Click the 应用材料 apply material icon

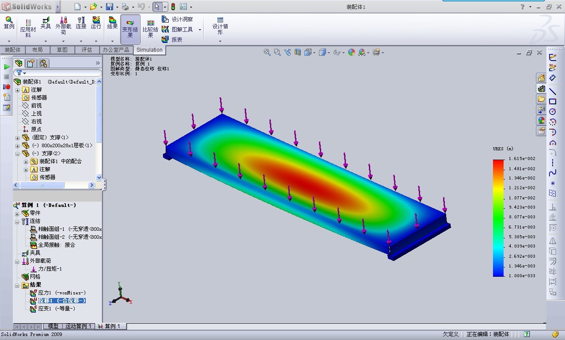pos(28,28)
